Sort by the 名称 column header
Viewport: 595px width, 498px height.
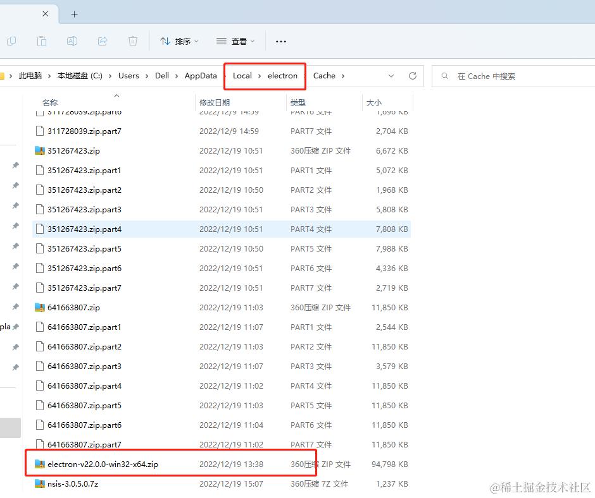(50, 102)
